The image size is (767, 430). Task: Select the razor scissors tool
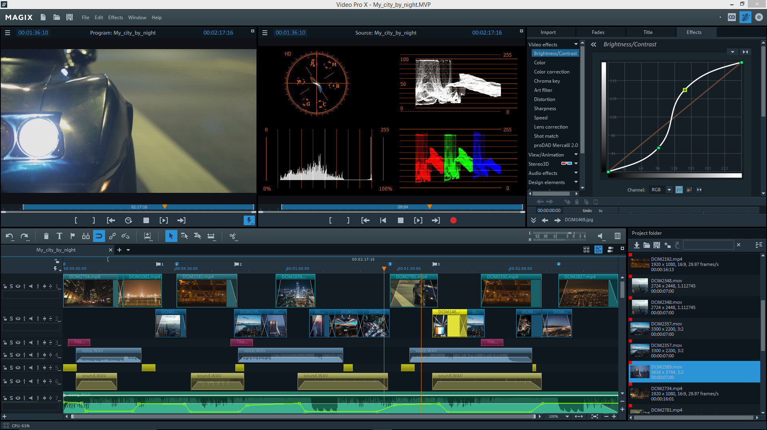point(233,236)
